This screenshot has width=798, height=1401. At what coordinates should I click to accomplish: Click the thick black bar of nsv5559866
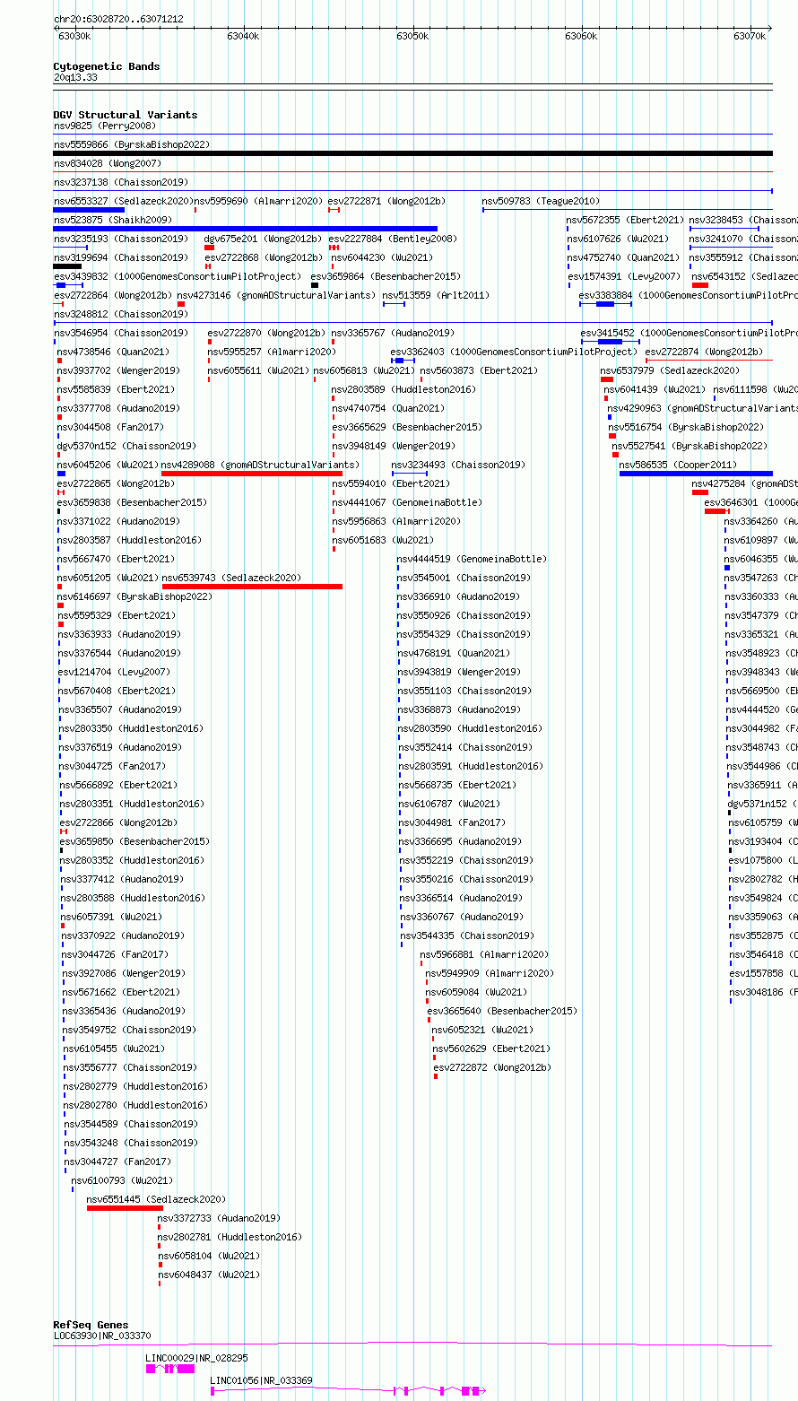tap(413, 153)
